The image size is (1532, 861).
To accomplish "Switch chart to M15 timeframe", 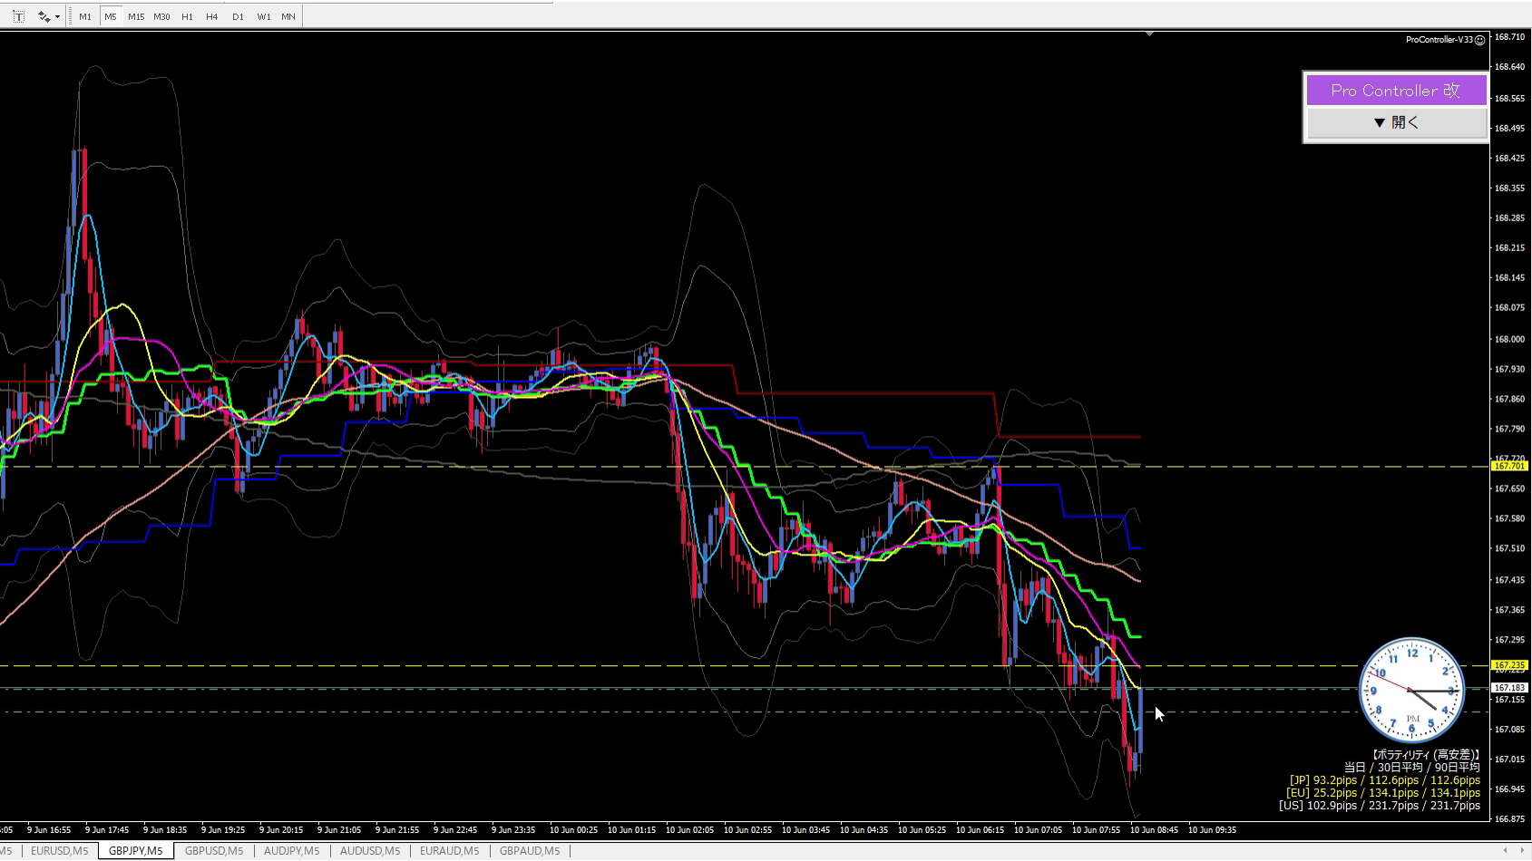I will pos(136,16).
